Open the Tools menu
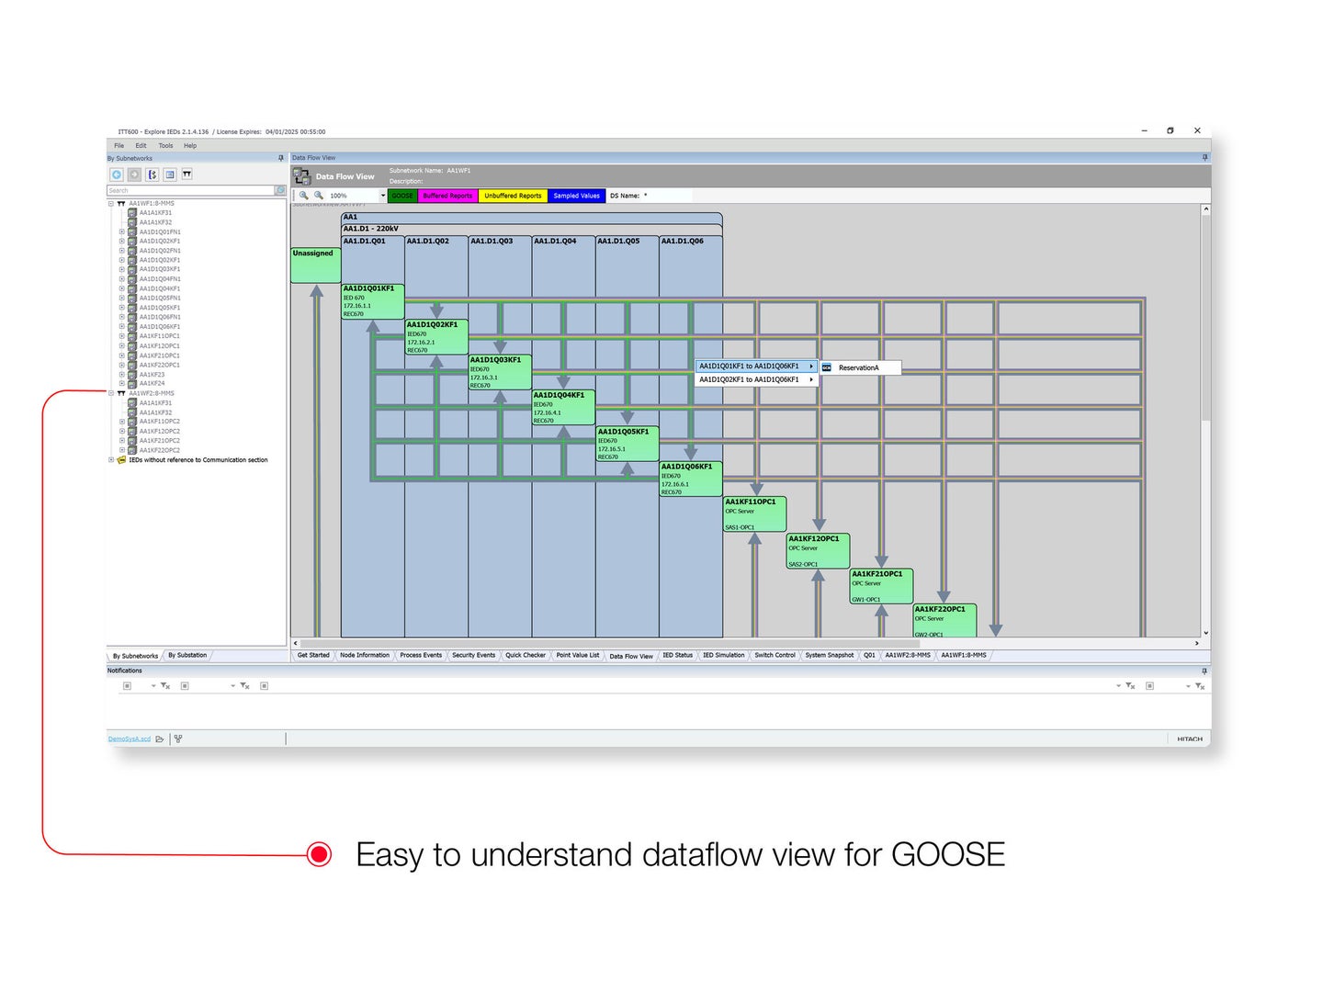1323x992 pixels. point(165,145)
